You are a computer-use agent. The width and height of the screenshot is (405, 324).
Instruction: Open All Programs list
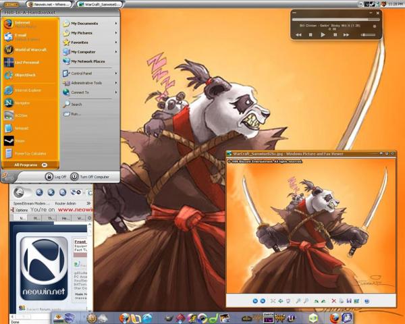(x=30, y=165)
